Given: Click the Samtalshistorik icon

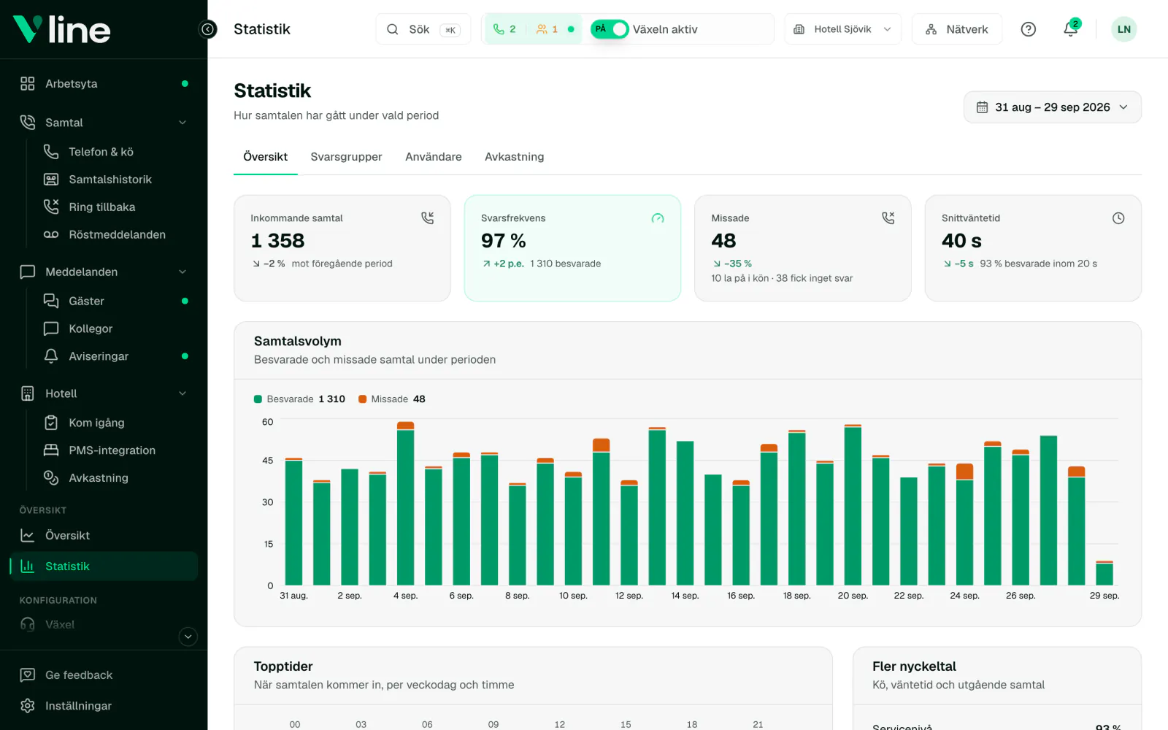Looking at the screenshot, I should (x=51, y=179).
